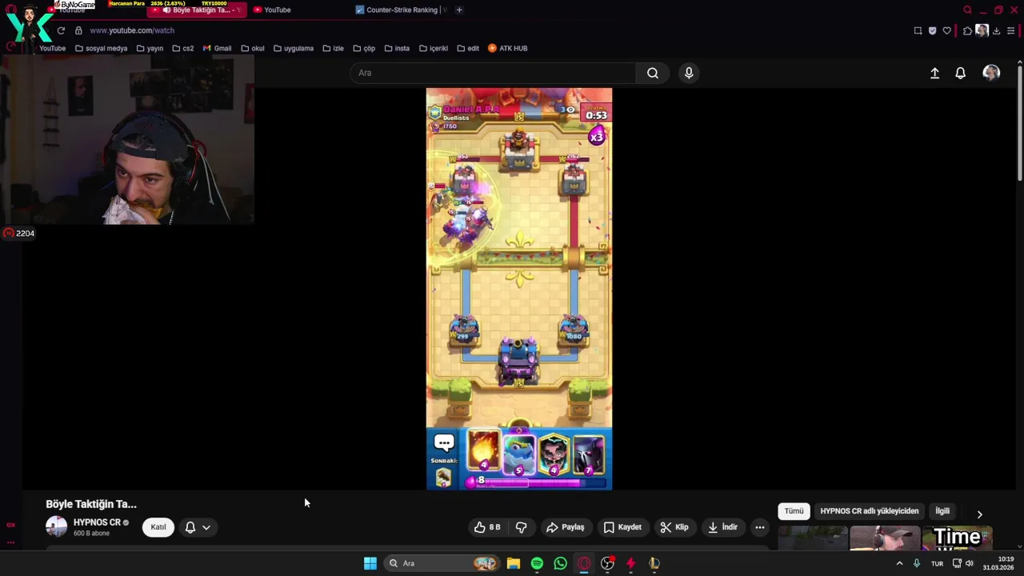Screen dimensions: 1024x576
Task: Click the Clash Royale video player
Action: click(519, 289)
